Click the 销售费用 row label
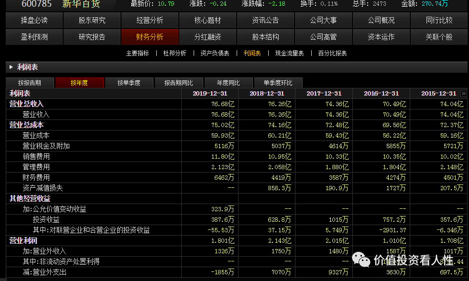This screenshot has height=281, width=469. (36, 156)
